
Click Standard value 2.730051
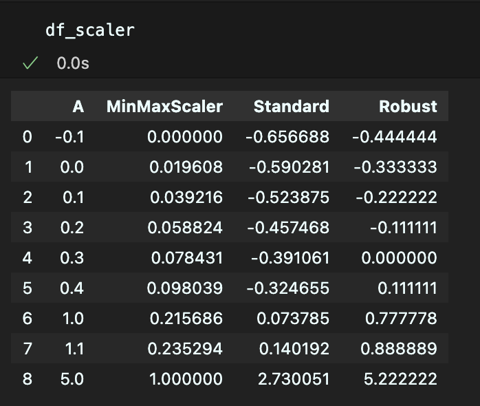(x=294, y=378)
